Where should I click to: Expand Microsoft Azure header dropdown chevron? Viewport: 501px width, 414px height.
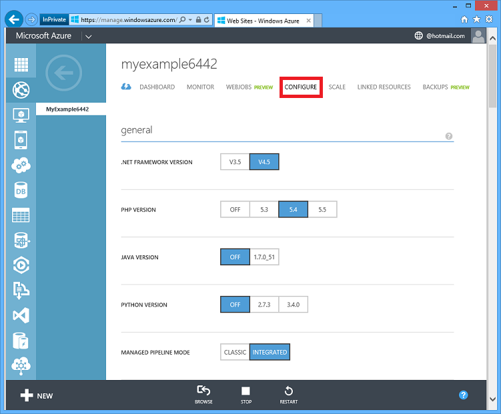click(x=89, y=37)
